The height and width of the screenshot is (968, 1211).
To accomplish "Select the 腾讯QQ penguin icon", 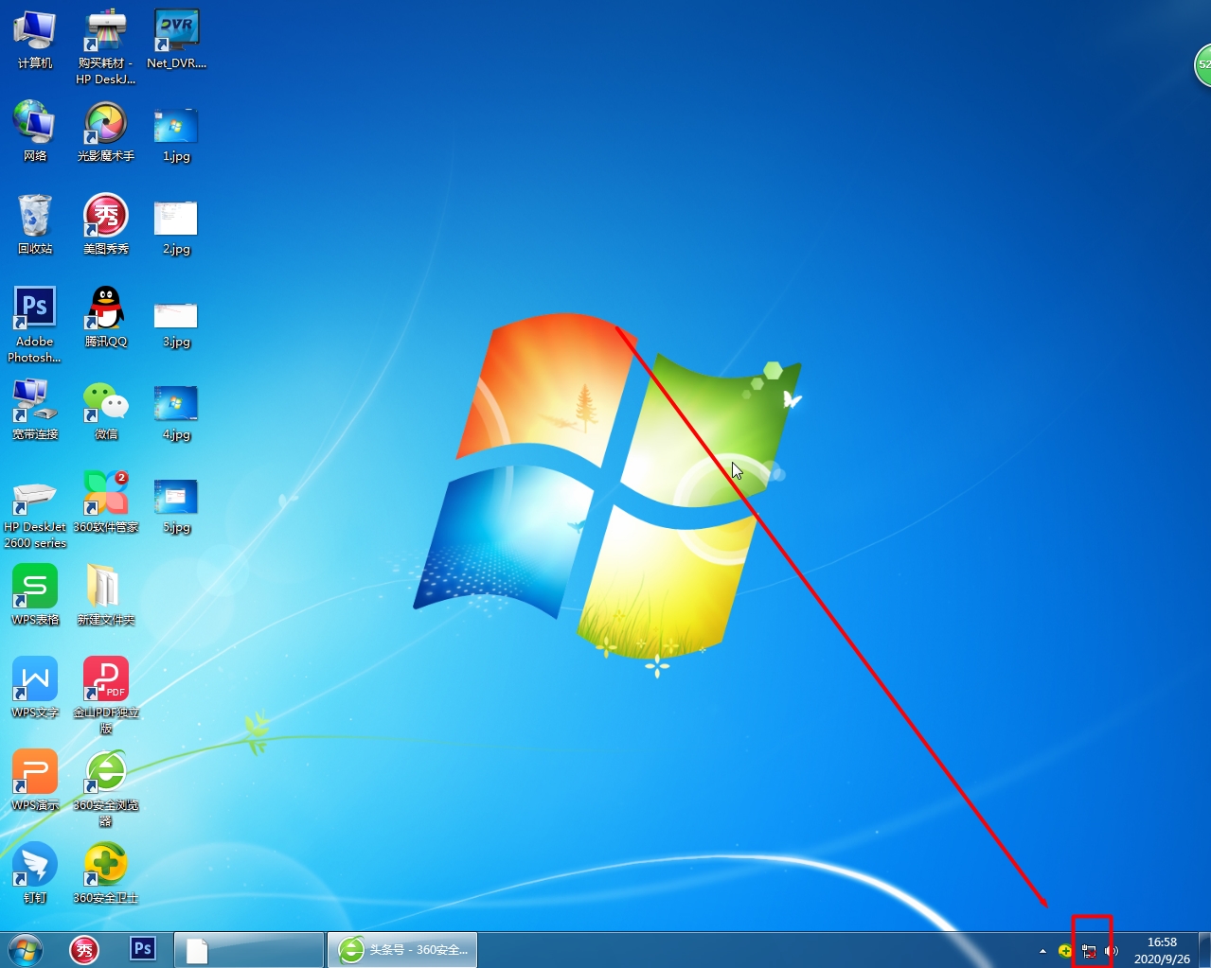I will coord(106,317).
